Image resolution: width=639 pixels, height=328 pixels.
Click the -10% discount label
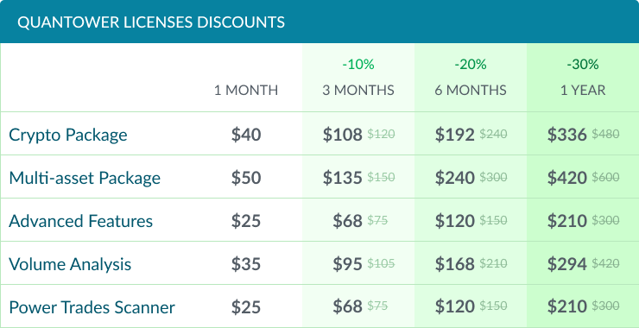tap(358, 65)
